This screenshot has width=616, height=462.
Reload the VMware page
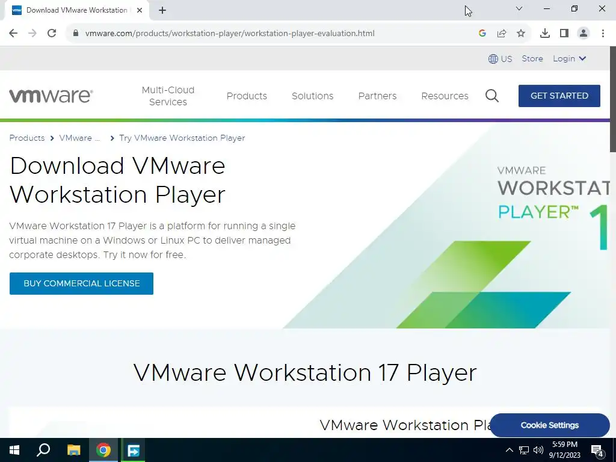(52, 34)
